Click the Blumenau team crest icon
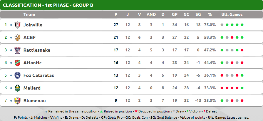 click(x=17, y=101)
